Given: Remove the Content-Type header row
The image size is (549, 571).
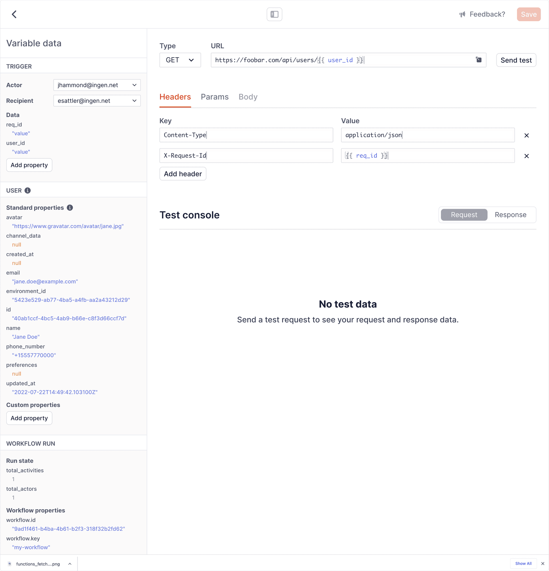Looking at the screenshot, I should 527,136.
